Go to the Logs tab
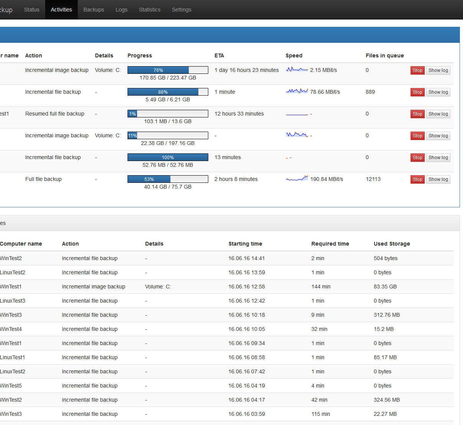 pyautogui.click(x=121, y=10)
